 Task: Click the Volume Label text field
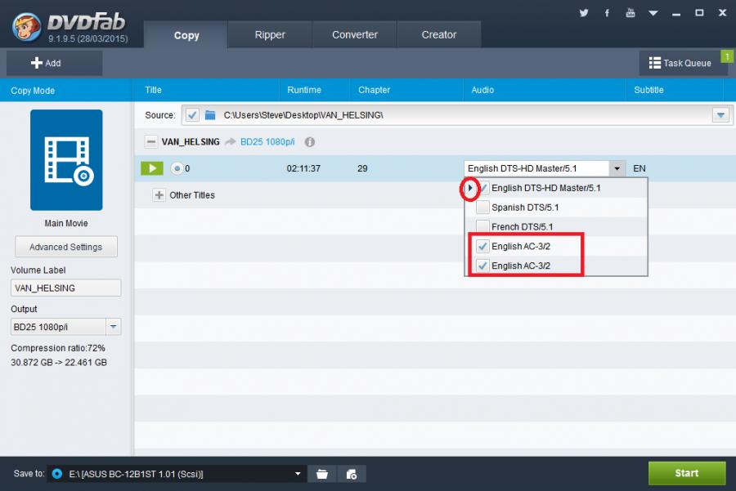click(x=65, y=288)
